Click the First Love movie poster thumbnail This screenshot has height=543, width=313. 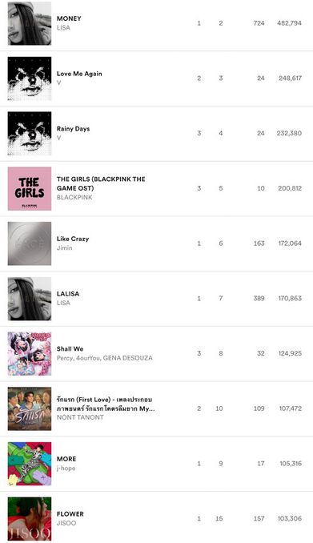pyautogui.click(x=30, y=408)
